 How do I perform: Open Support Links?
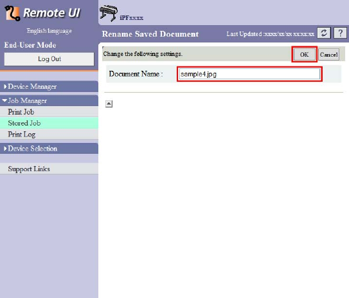click(49, 169)
